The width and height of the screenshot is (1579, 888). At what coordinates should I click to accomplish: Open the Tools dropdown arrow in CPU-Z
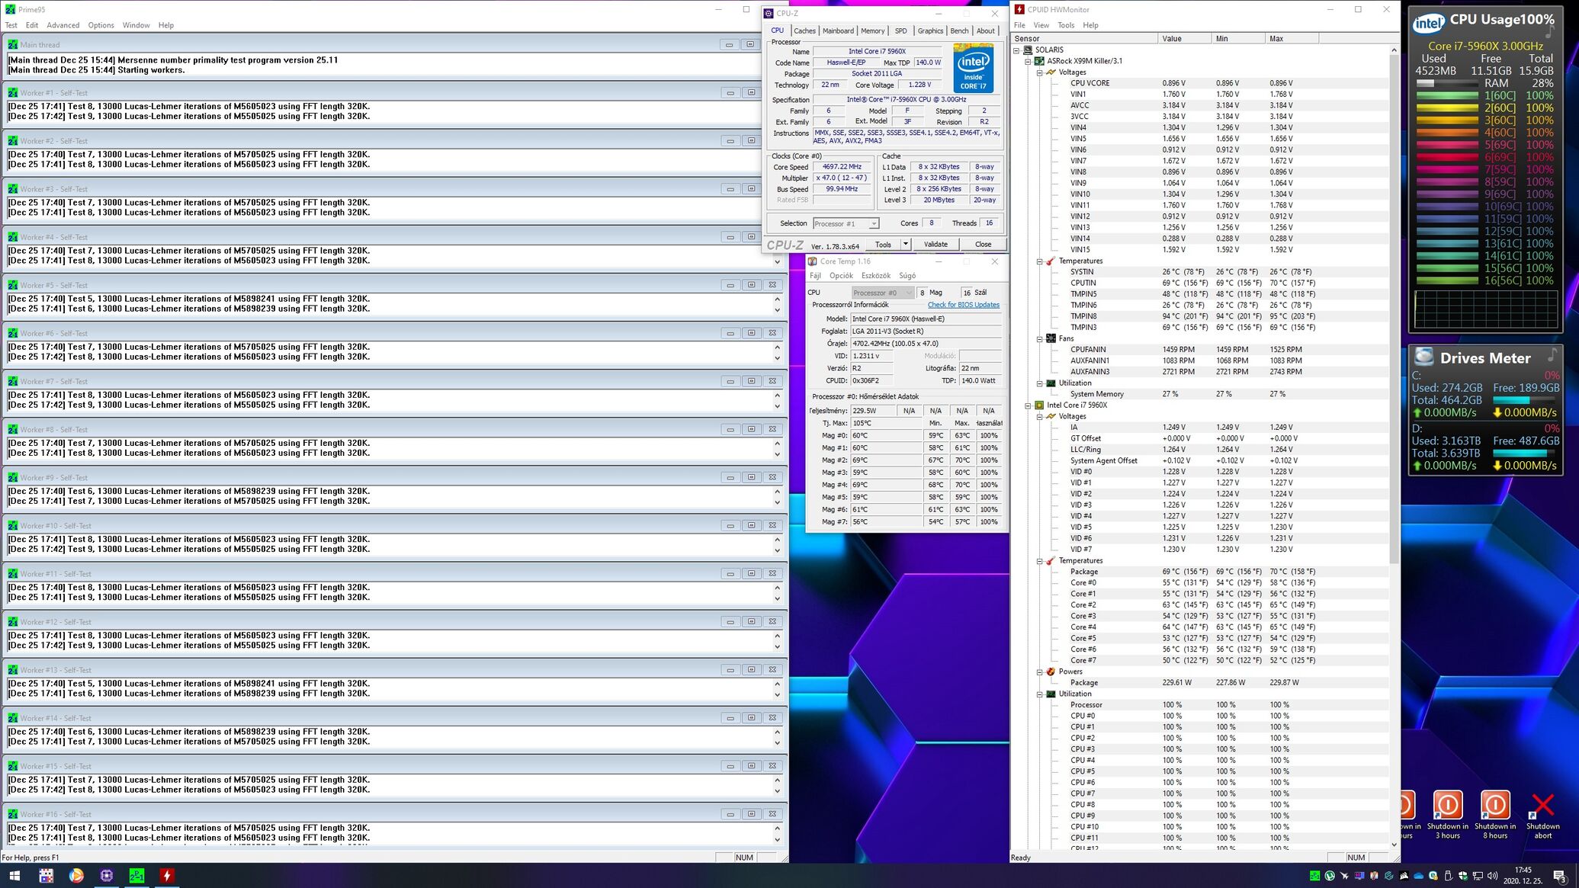905,244
